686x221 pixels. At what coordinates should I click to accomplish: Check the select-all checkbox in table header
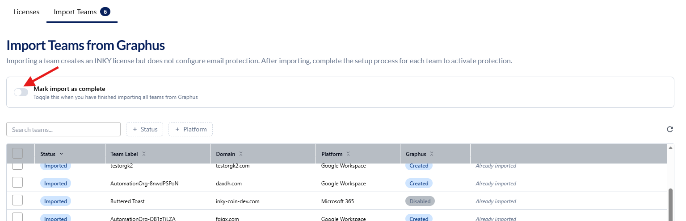pos(17,154)
